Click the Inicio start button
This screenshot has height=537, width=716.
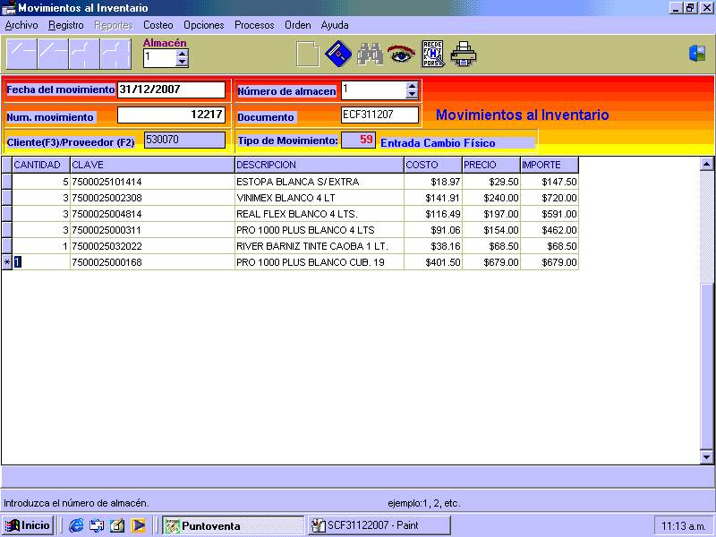(x=28, y=525)
